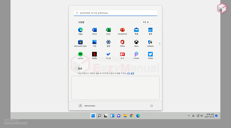Expand hidden system tray icons chevron

click(189, 116)
